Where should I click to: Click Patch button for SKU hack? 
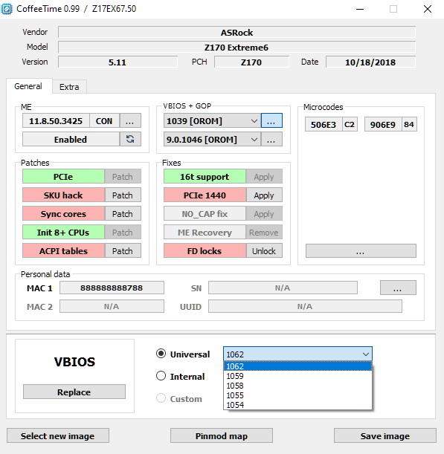click(x=123, y=195)
